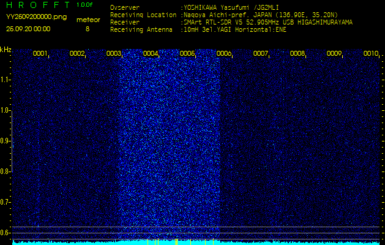The image size is (385, 245).
Task: Click the date-time stamp below the file name
Action: (x=28, y=29)
